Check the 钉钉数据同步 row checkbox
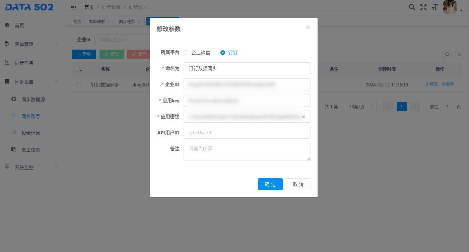The height and width of the screenshot is (252, 469). [x=79, y=85]
